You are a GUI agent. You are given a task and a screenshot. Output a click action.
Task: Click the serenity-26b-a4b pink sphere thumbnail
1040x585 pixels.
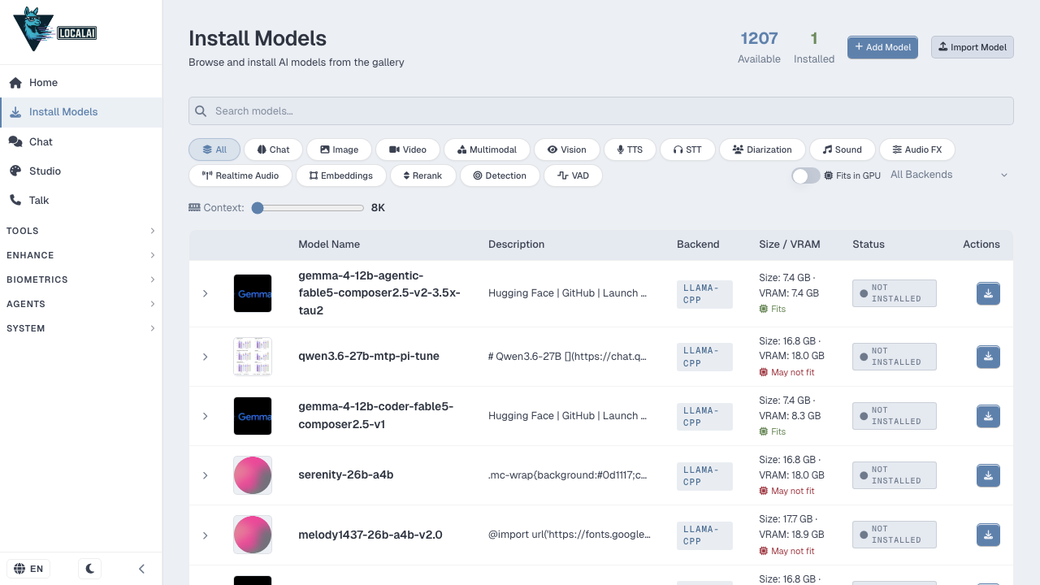coord(253,475)
